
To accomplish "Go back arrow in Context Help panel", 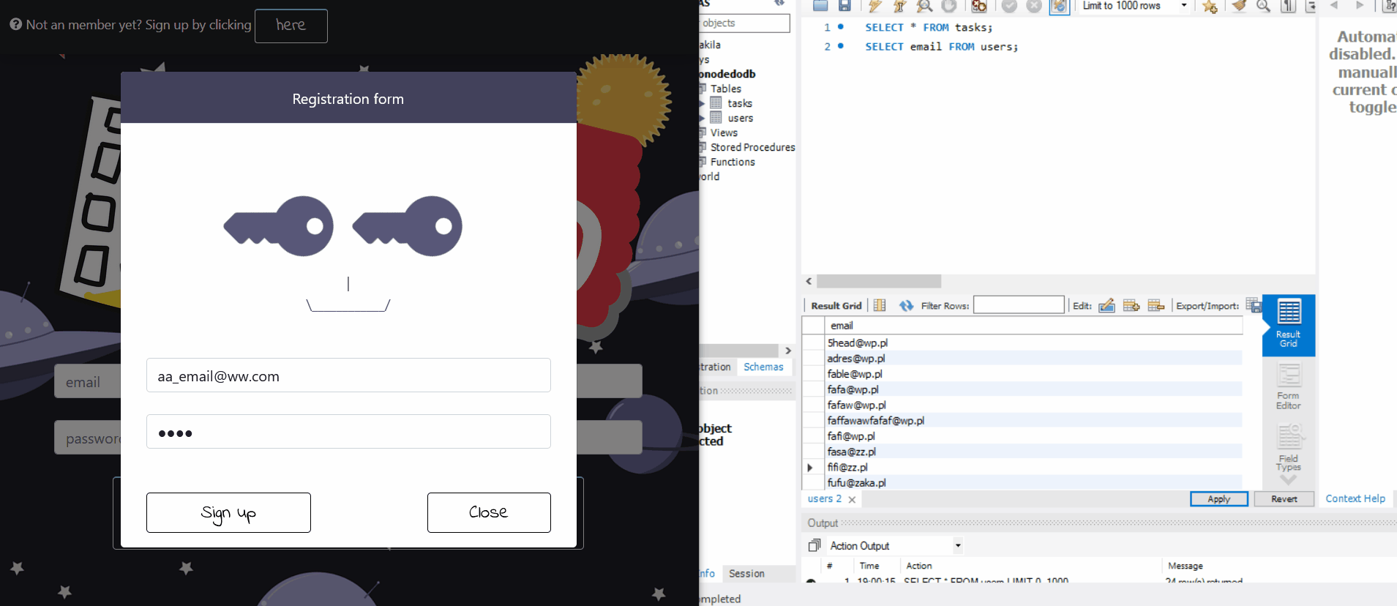I will pos(1334,5).
